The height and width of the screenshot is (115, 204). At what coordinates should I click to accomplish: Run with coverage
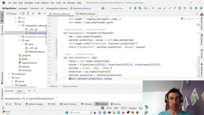[140, 8]
